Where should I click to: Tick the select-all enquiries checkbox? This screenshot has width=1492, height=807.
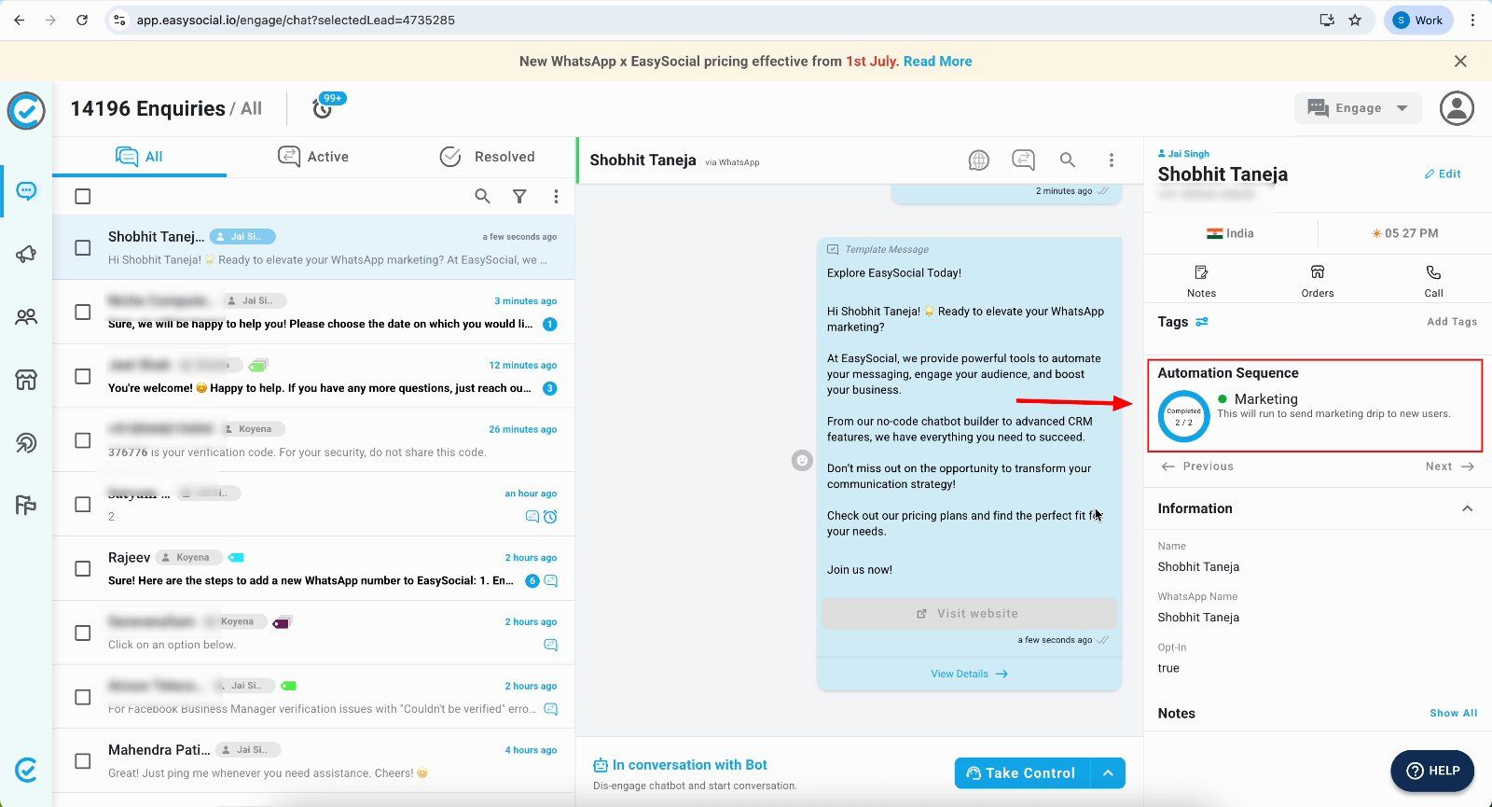(83, 196)
